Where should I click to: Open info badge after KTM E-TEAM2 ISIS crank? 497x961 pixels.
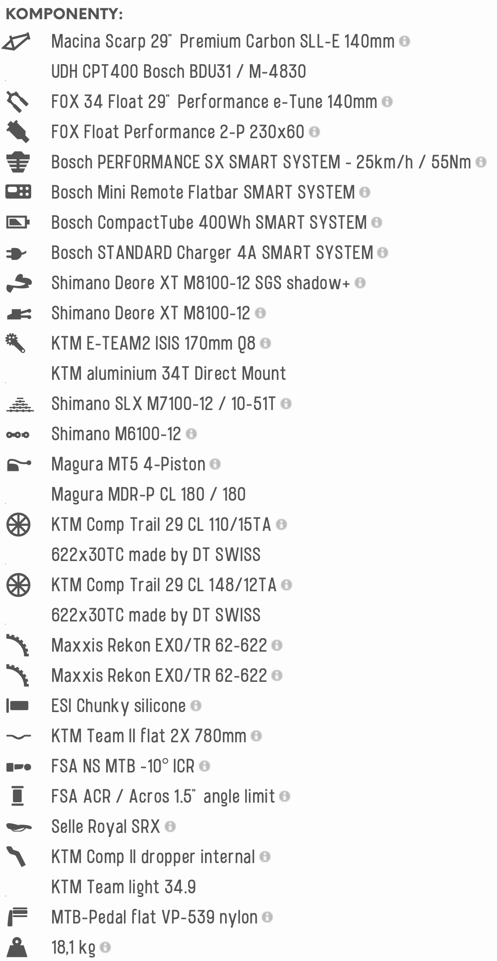click(x=265, y=343)
